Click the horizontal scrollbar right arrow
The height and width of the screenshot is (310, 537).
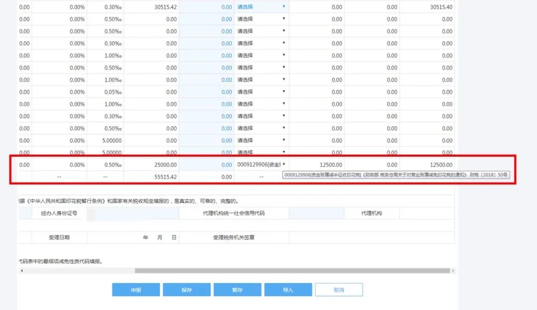[x=453, y=271]
